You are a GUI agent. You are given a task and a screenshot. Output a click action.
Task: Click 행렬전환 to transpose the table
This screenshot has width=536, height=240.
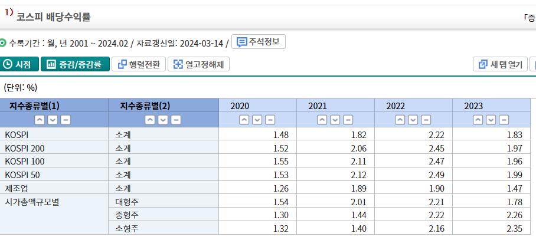click(139, 64)
